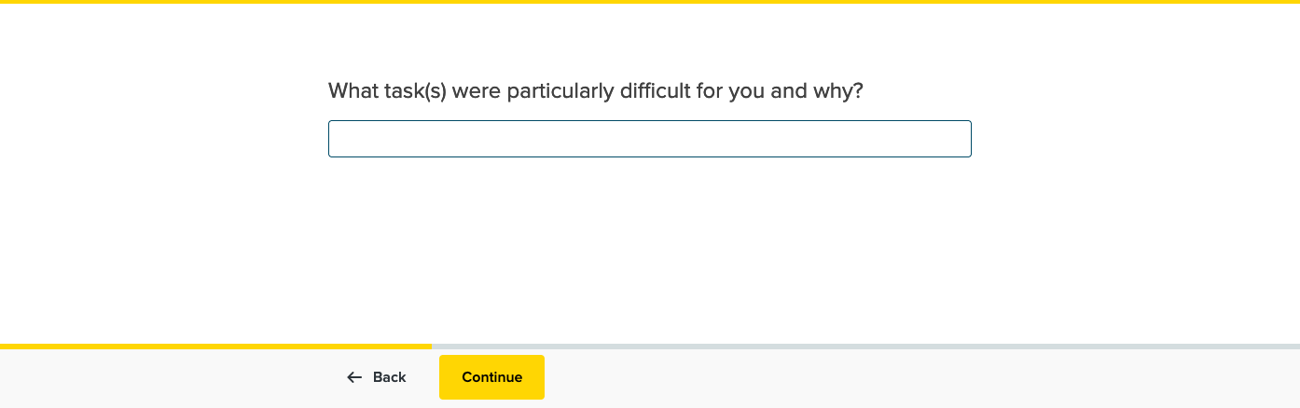Screen dimensions: 1300x408
Task: Click the center of the empty answer input
Action: pyautogui.click(x=649, y=139)
